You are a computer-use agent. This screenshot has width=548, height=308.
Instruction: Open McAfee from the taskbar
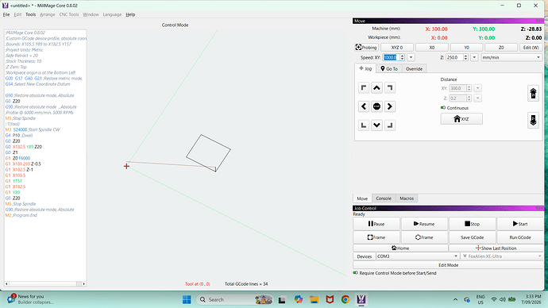[x=330, y=299]
